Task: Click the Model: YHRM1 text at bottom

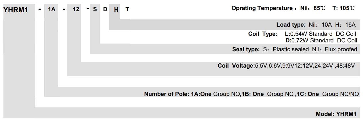Action: pyautogui.click(x=336, y=114)
